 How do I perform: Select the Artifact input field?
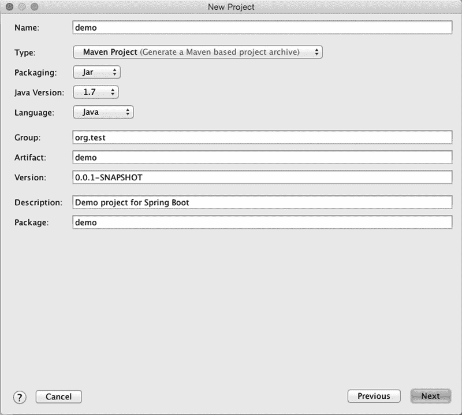262,157
